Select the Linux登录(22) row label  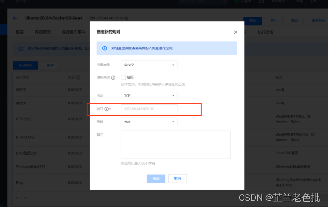tap(27, 153)
